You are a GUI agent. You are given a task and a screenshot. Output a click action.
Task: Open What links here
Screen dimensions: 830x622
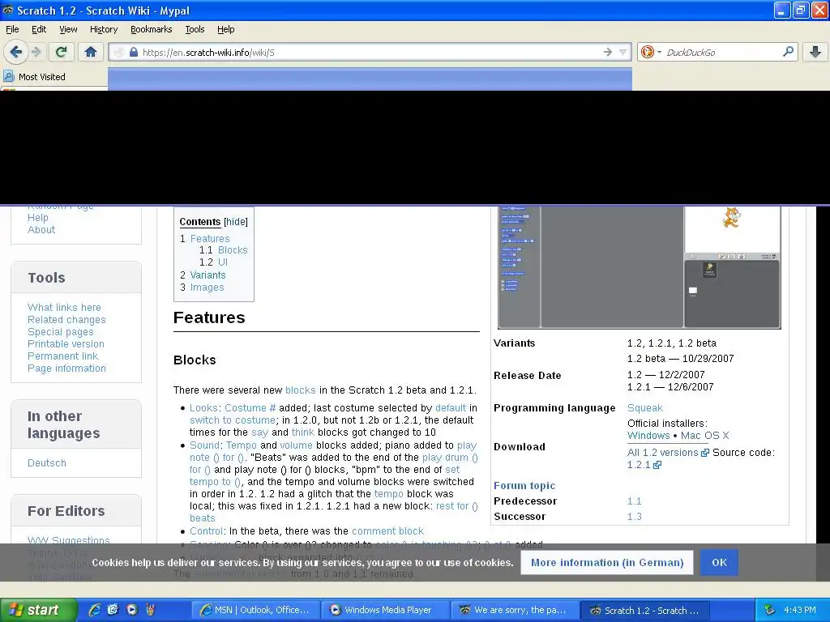[64, 307]
